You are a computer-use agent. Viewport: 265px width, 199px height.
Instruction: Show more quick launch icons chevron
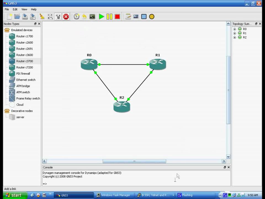click(50, 194)
